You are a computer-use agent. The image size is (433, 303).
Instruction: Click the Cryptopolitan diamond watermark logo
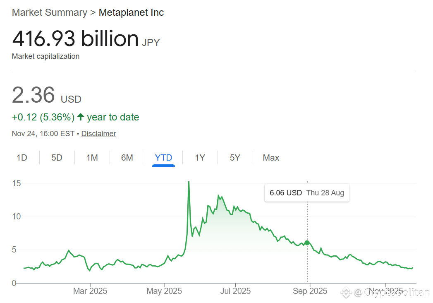point(346,293)
